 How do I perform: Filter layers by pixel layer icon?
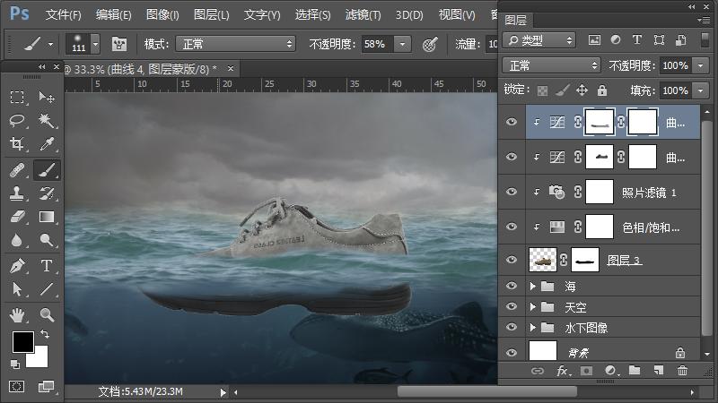[594, 40]
